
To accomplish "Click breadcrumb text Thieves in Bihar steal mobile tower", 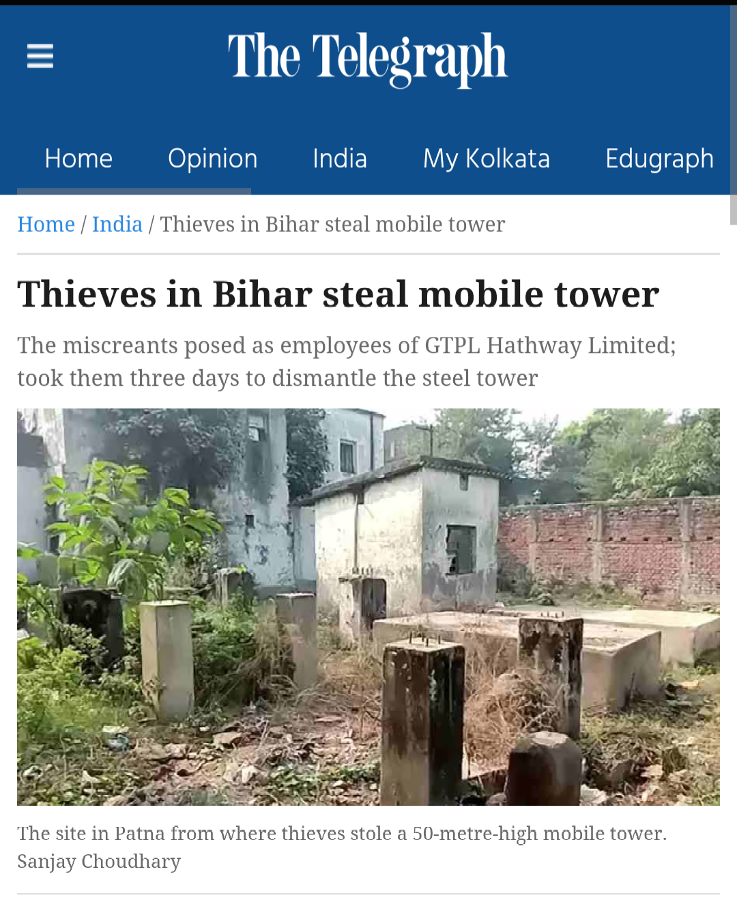I will (332, 224).
